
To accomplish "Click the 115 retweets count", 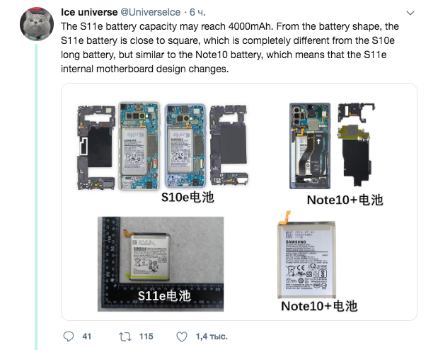I will (146, 337).
